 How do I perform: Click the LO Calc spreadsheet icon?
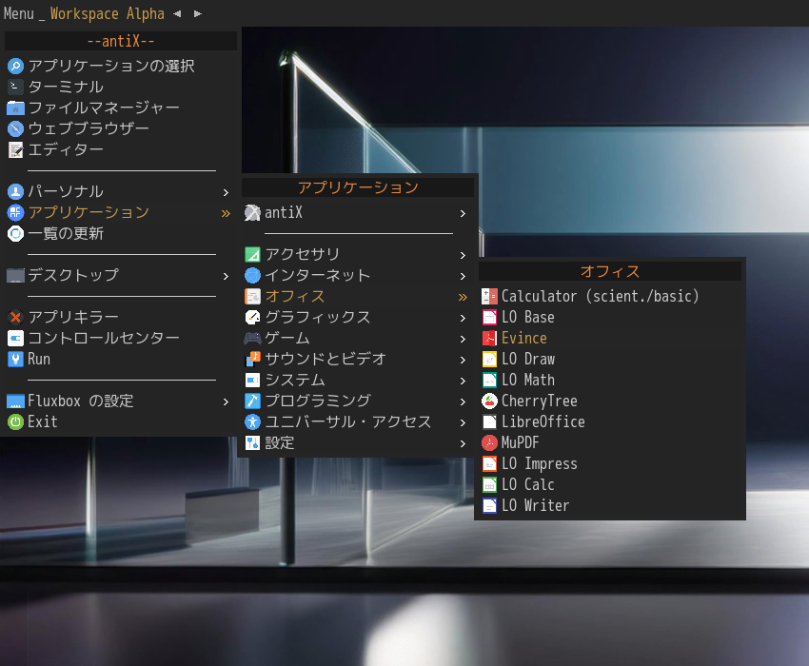489,484
